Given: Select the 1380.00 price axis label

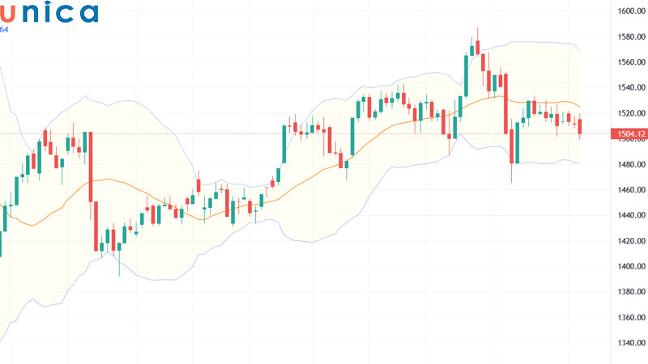Looking at the screenshot, I should tap(630, 292).
